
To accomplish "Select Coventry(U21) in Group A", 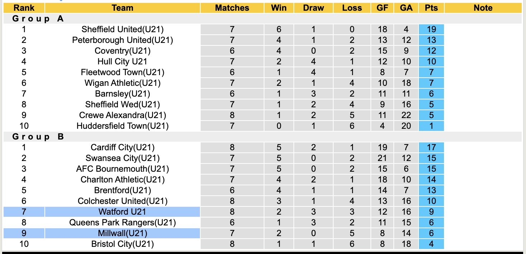I will [123, 51].
